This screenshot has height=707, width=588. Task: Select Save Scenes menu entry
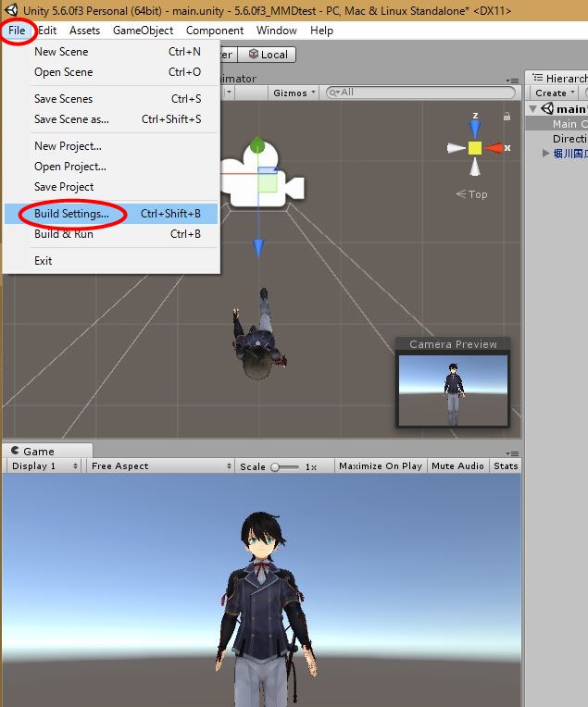111,99
